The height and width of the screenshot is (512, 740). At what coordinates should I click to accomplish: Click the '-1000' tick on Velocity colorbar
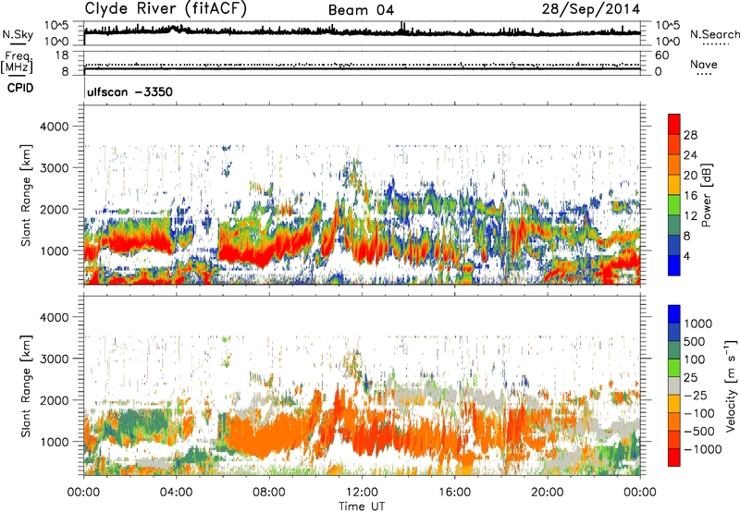[x=702, y=449]
